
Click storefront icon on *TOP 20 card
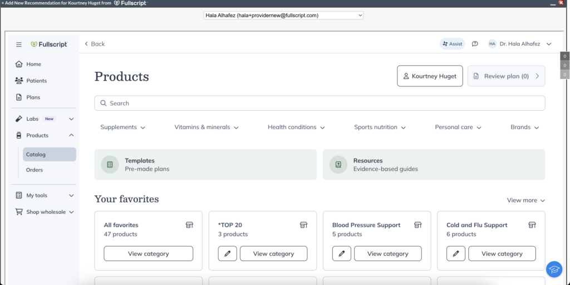[x=303, y=225]
